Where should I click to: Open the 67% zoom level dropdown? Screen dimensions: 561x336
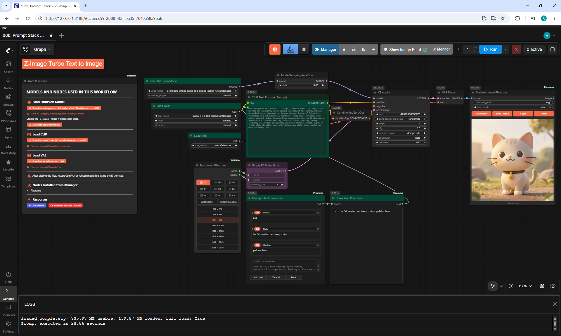click(525, 286)
